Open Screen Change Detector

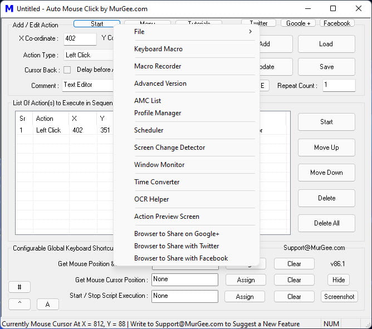(186, 148)
